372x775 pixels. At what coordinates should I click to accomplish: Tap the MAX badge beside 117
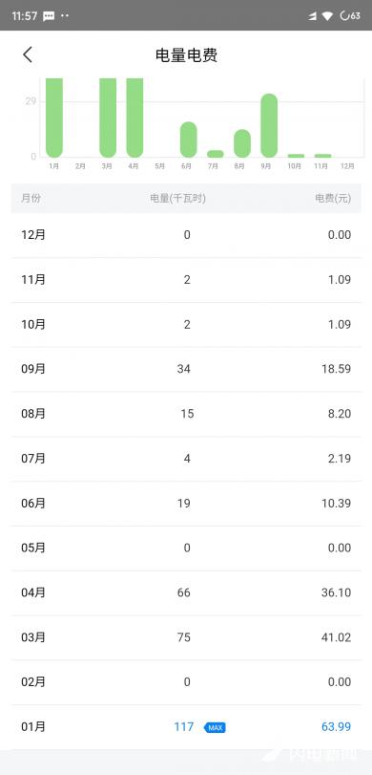click(x=215, y=727)
